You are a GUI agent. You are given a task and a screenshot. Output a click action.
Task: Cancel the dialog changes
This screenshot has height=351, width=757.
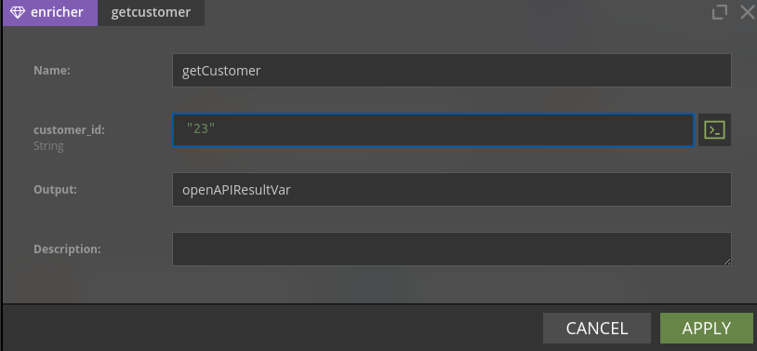point(597,329)
